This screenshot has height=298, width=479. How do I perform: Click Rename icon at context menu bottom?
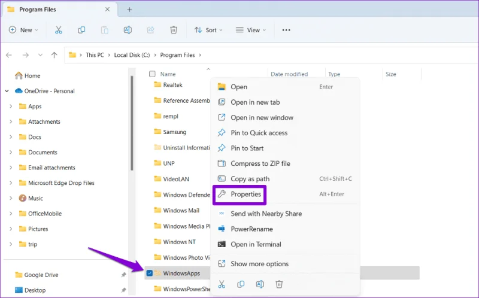pos(260,284)
